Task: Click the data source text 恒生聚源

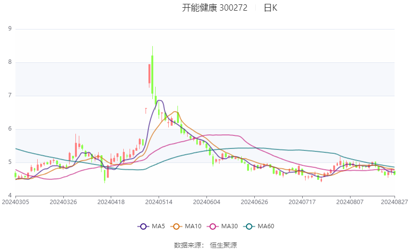Action: coord(223,245)
